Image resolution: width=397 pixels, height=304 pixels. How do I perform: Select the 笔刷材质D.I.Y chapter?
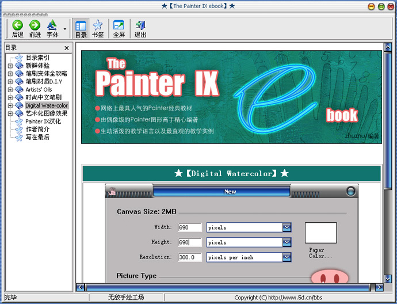(x=44, y=82)
